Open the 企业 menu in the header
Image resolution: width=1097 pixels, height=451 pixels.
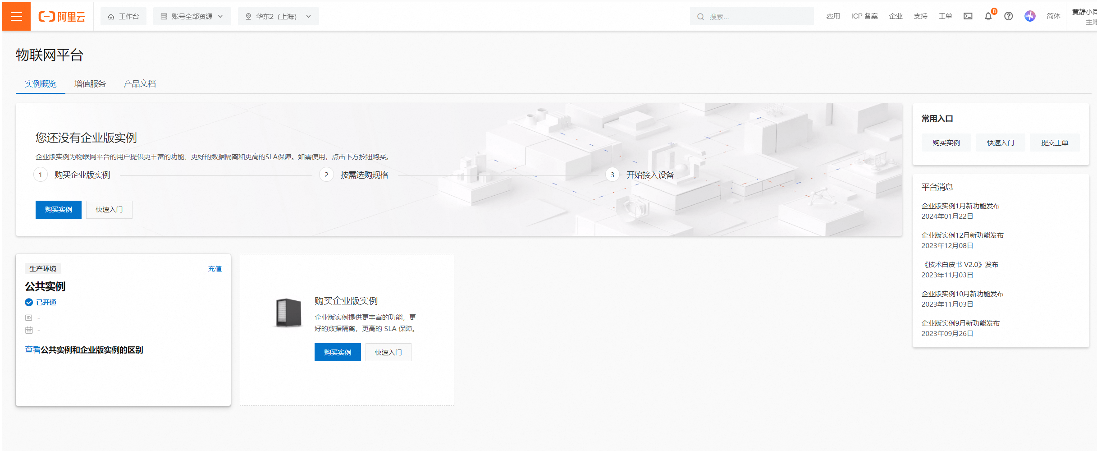pos(896,16)
